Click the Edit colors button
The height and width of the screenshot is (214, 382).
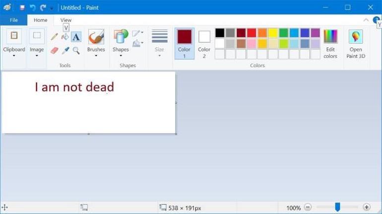coord(330,44)
